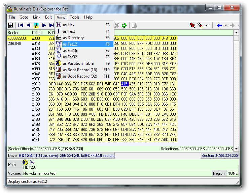Click scrollbar up arrow
This screenshot has height=194, width=249.
236,32
